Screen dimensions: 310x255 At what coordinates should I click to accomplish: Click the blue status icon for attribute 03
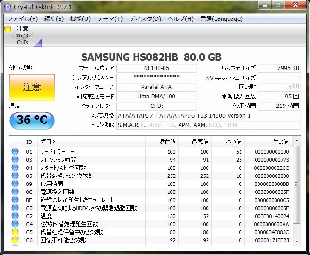(x=15, y=159)
